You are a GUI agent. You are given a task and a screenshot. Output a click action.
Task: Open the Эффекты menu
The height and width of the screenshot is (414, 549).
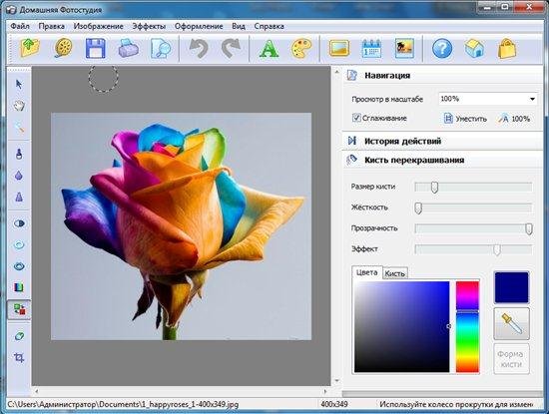coord(149,26)
